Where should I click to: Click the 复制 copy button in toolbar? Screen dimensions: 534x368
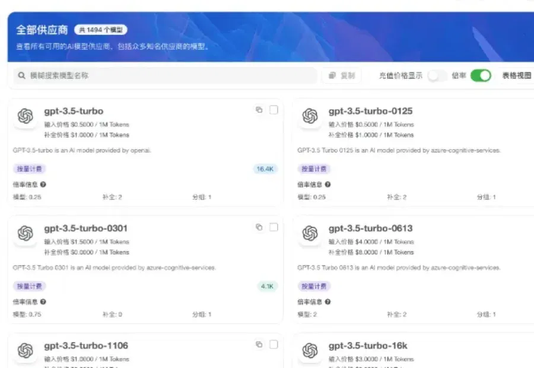coord(342,75)
